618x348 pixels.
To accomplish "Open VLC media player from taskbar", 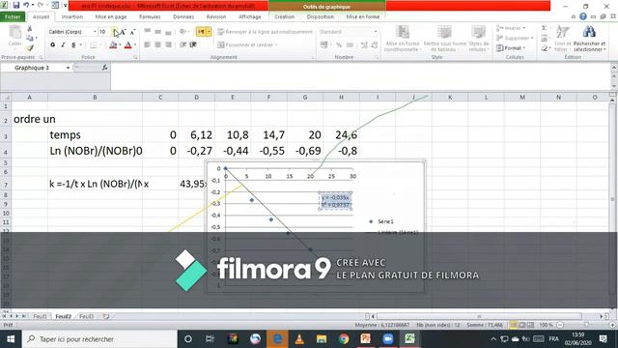I will point(299,339).
